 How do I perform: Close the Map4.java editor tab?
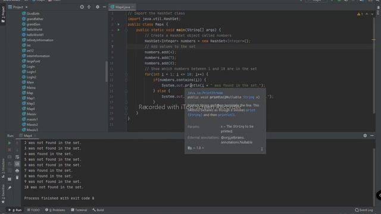coord(133,7)
